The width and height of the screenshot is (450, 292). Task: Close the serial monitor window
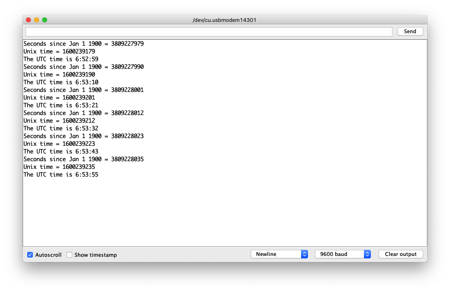(28, 20)
